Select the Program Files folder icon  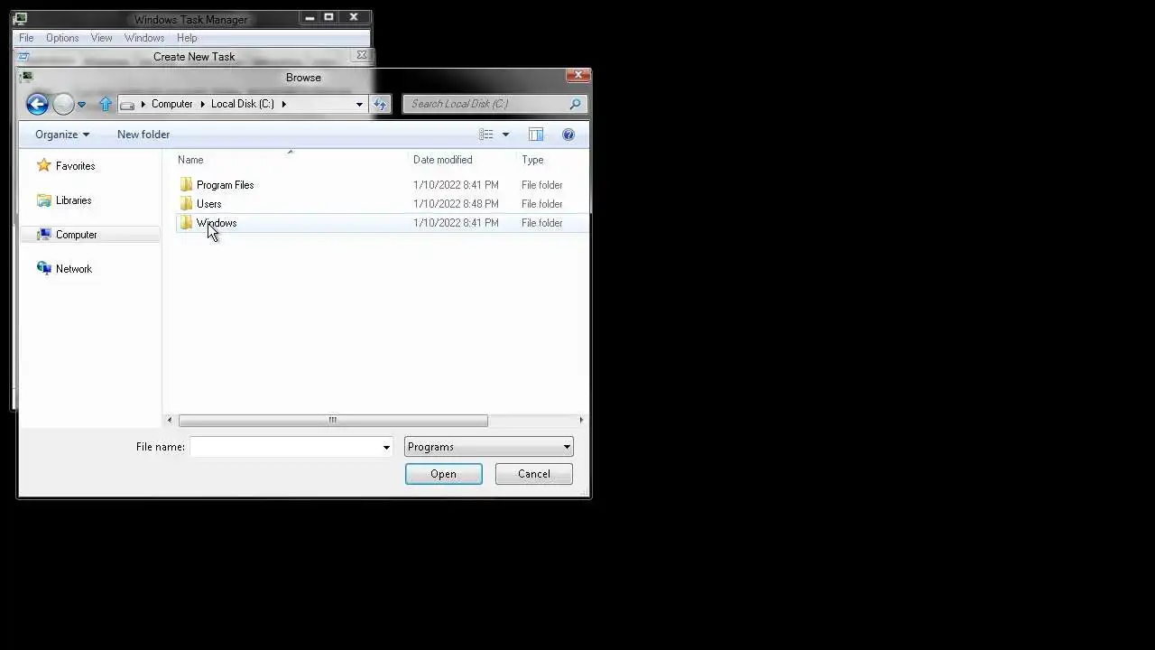[186, 185]
